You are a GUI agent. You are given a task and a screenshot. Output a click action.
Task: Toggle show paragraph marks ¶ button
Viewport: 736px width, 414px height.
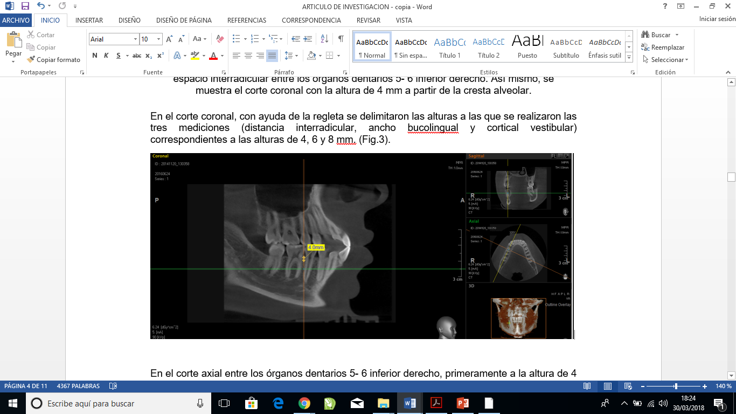(x=341, y=39)
